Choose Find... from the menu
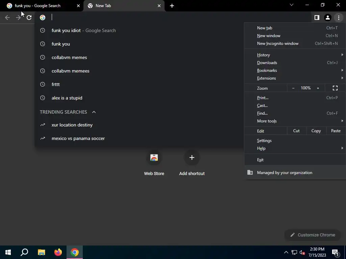This screenshot has height=259, width=346. [x=295, y=113]
